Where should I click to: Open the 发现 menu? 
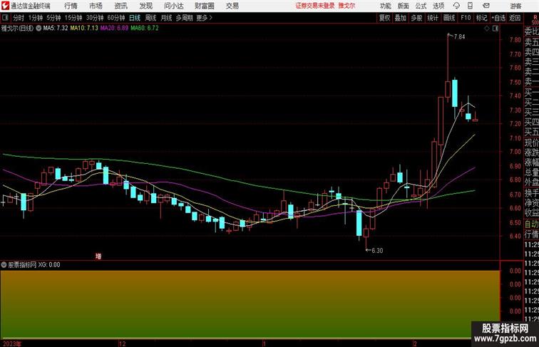click(x=145, y=6)
